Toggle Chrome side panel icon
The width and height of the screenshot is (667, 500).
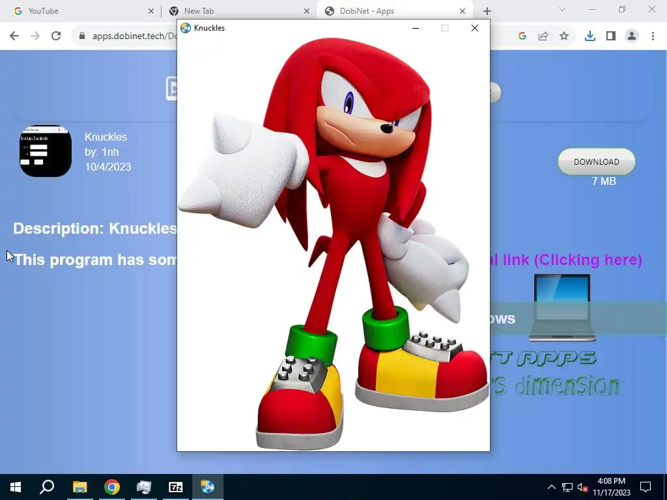pos(611,36)
